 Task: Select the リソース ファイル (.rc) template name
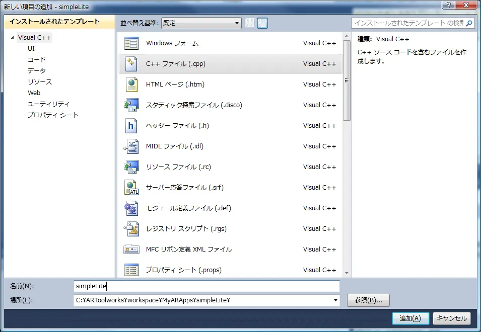click(178, 167)
